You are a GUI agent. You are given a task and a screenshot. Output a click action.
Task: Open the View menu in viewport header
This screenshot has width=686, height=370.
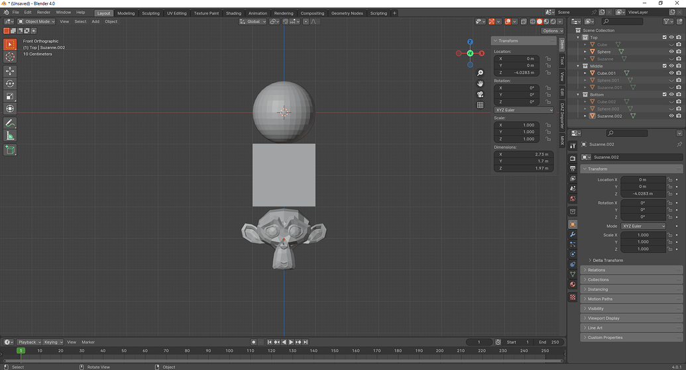(x=64, y=21)
